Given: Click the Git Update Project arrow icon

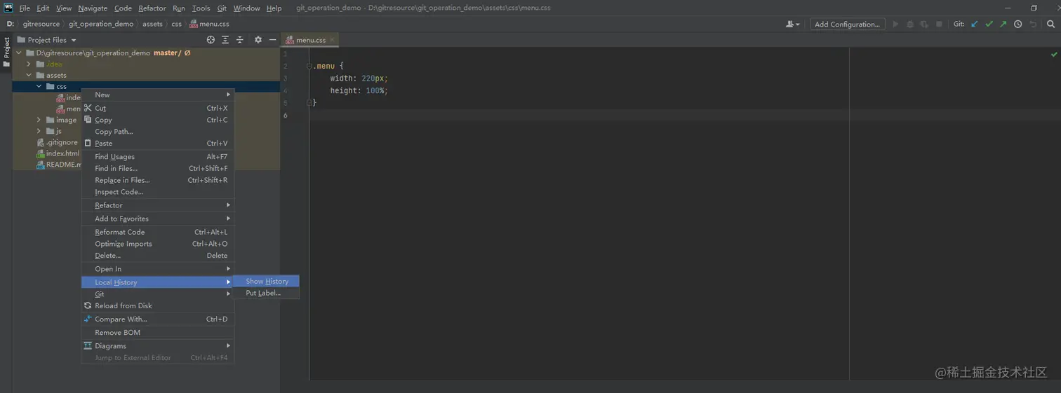Looking at the screenshot, I should coord(975,24).
